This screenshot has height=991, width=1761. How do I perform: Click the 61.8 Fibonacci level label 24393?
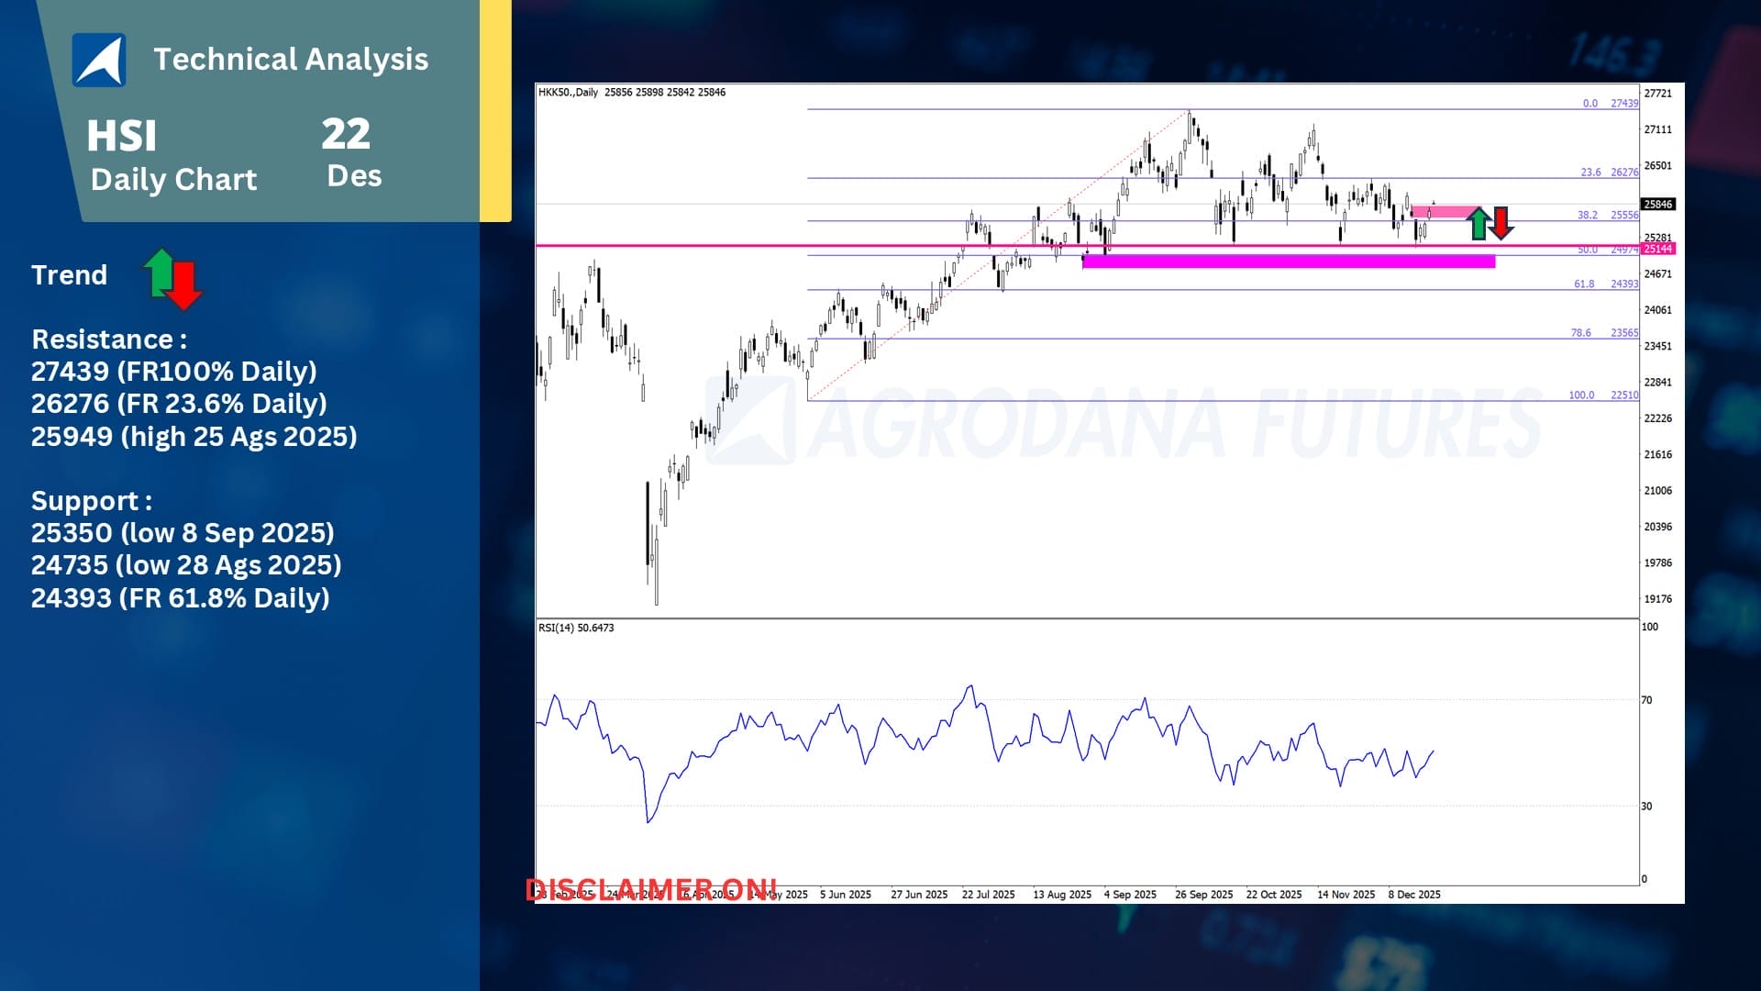pos(1605,284)
